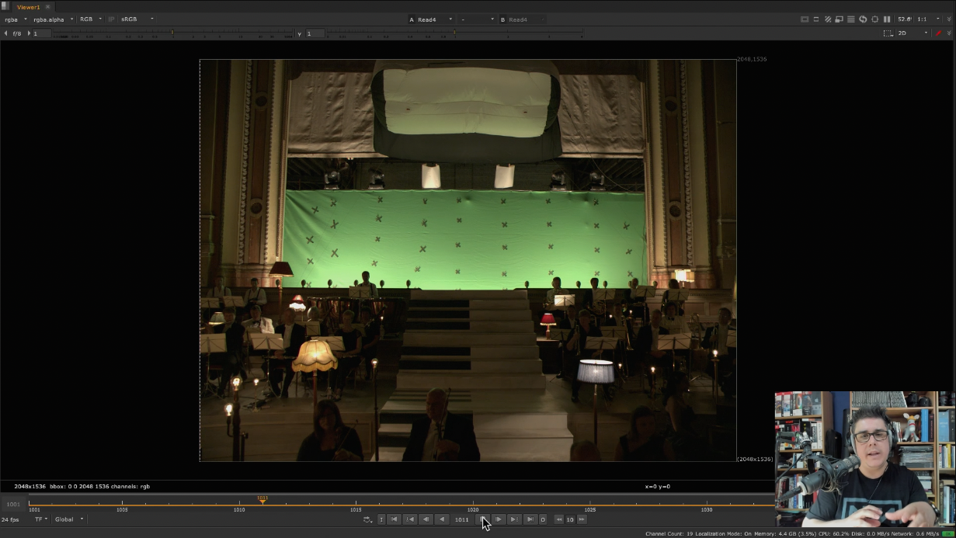This screenshot has width=956, height=538.
Task: Open the sRGB viewer colorspace dropdown
Action: point(137,19)
